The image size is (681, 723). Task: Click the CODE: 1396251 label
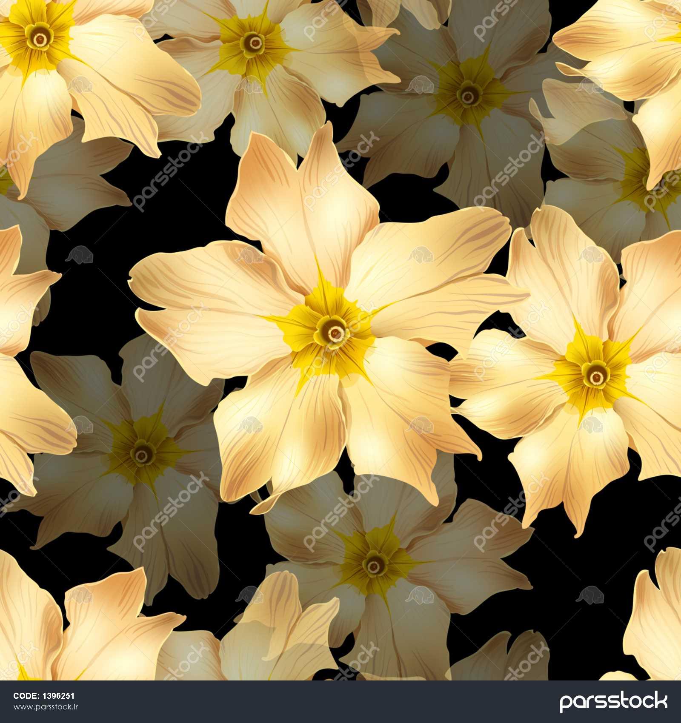coord(44,696)
